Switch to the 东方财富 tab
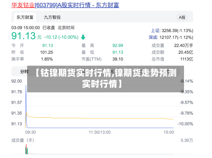 (x=25, y=17)
